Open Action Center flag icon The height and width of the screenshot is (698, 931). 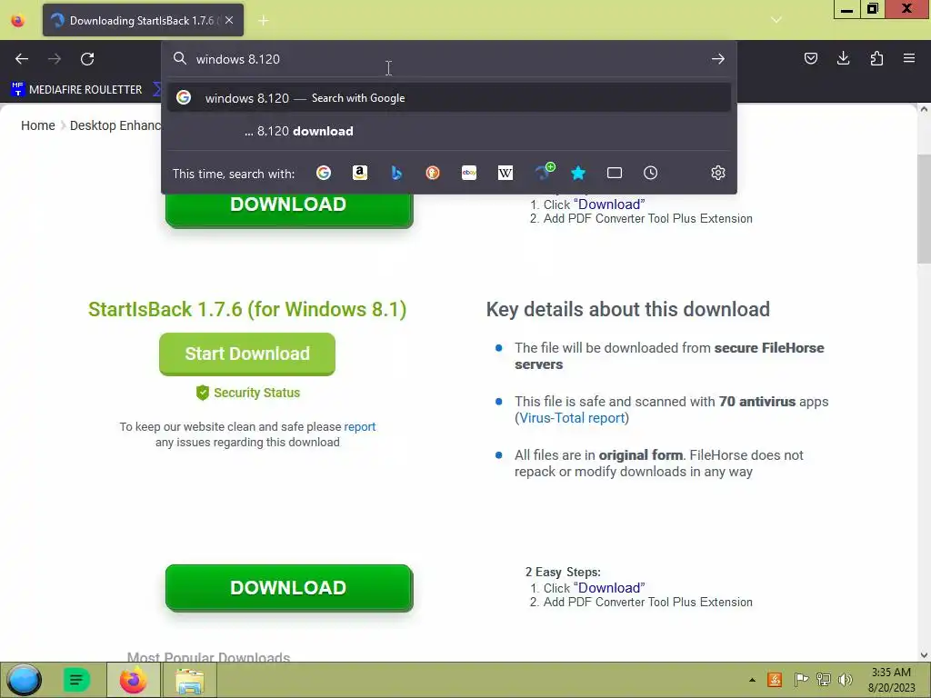click(x=801, y=680)
